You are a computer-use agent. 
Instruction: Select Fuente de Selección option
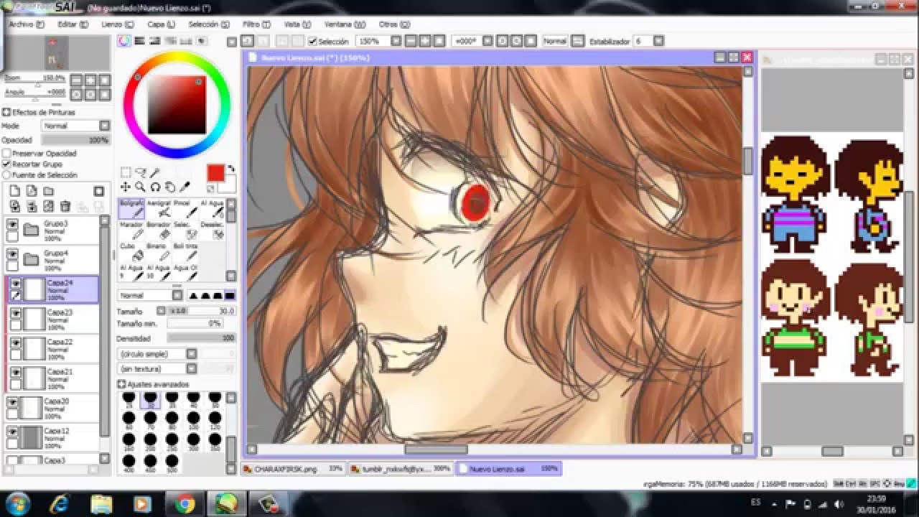click(6, 175)
